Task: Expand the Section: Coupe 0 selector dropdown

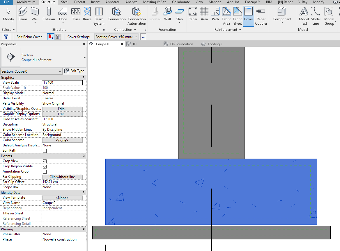Action: coord(60,71)
